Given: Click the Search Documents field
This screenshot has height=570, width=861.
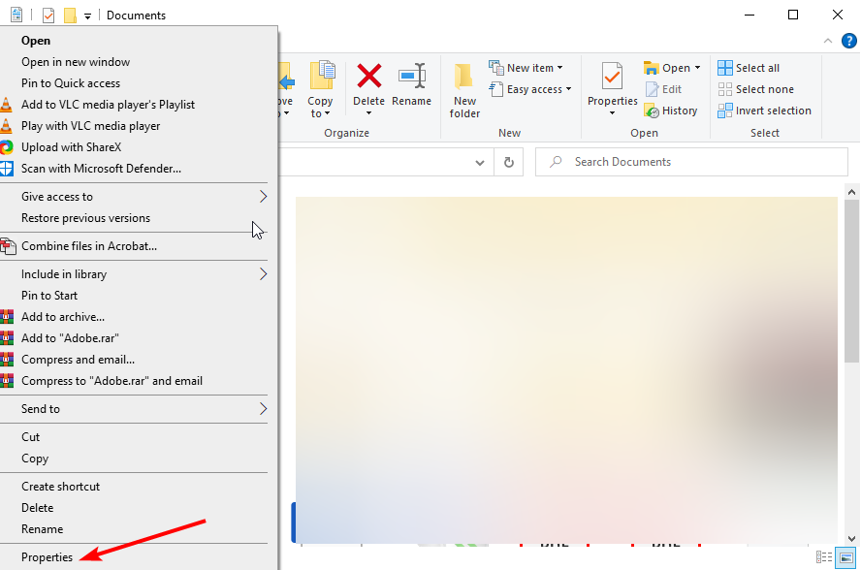Looking at the screenshot, I should (x=692, y=162).
